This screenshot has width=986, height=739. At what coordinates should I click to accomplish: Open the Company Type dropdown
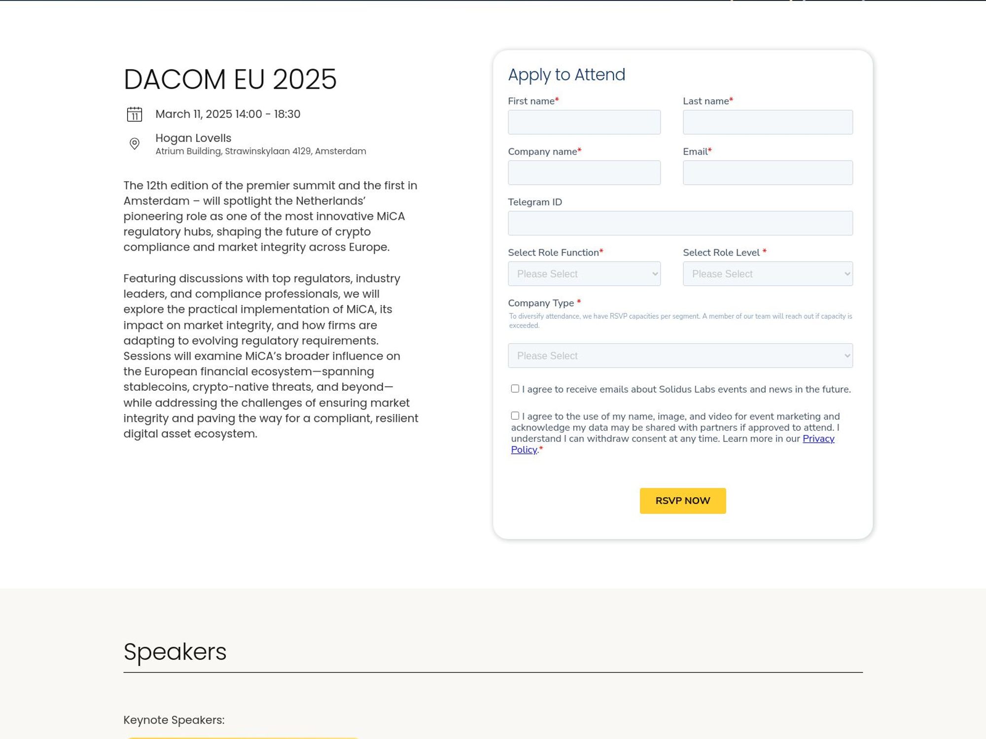(680, 355)
